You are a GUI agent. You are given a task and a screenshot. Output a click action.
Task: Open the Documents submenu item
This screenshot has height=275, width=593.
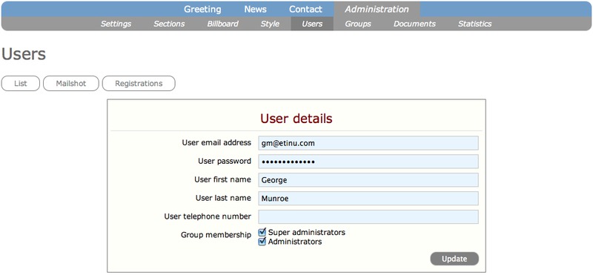(x=414, y=24)
